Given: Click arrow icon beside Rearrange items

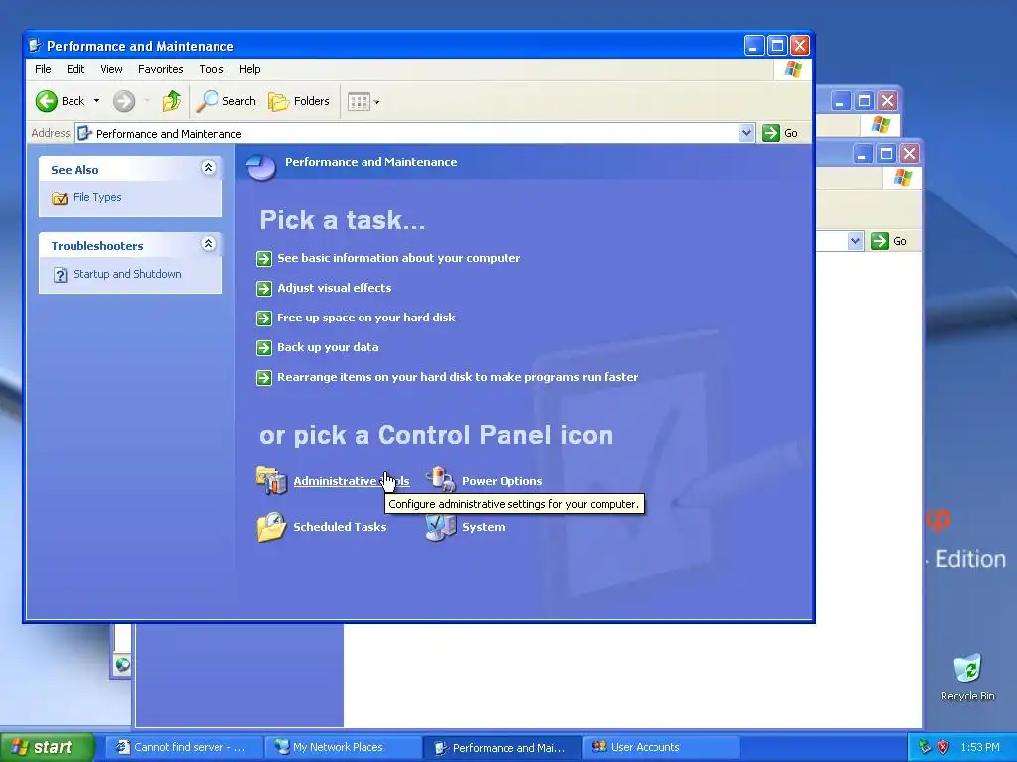Looking at the screenshot, I should click(x=264, y=378).
